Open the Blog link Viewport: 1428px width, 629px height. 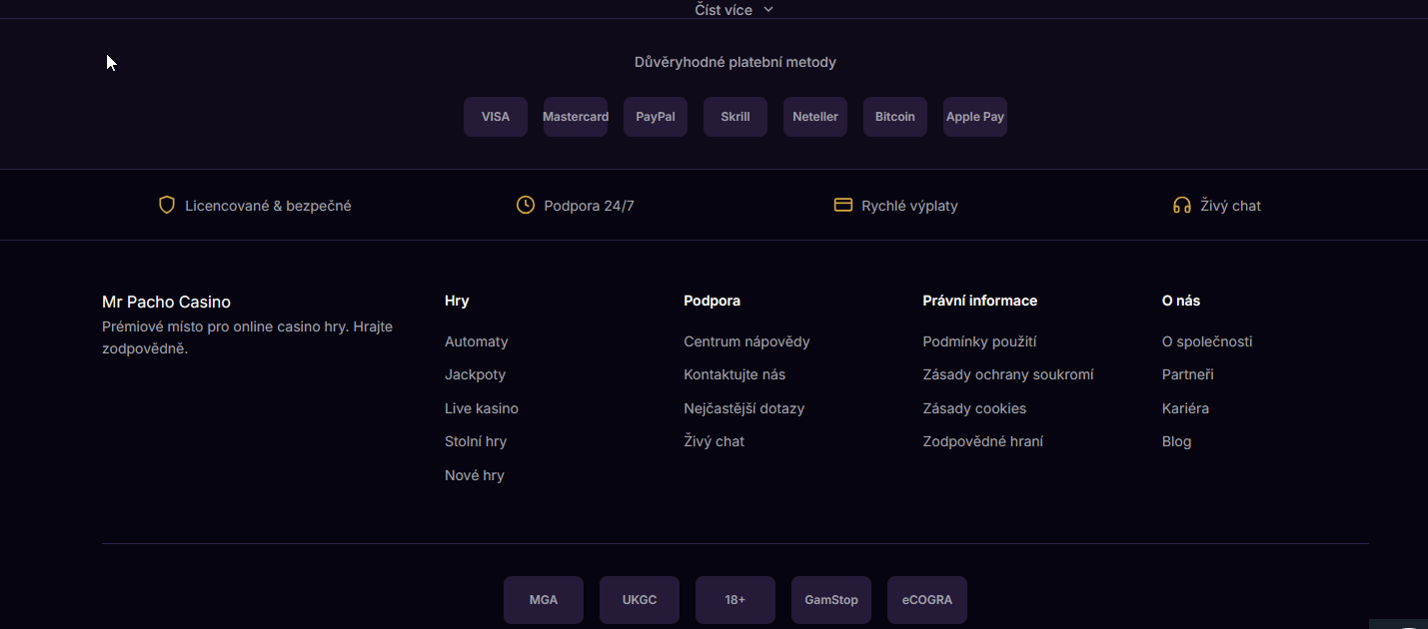tap(1176, 441)
